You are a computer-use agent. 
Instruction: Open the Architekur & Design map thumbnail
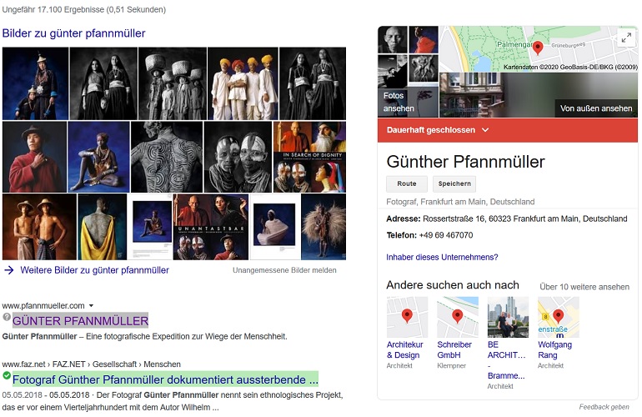pyautogui.click(x=407, y=317)
